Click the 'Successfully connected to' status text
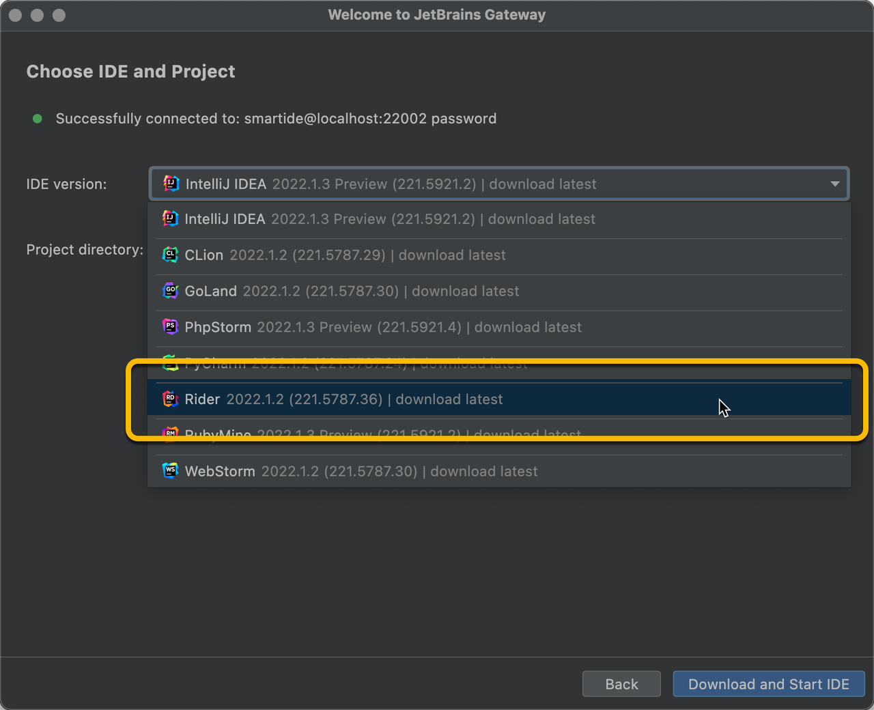The height and width of the screenshot is (710, 874). [276, 119]
